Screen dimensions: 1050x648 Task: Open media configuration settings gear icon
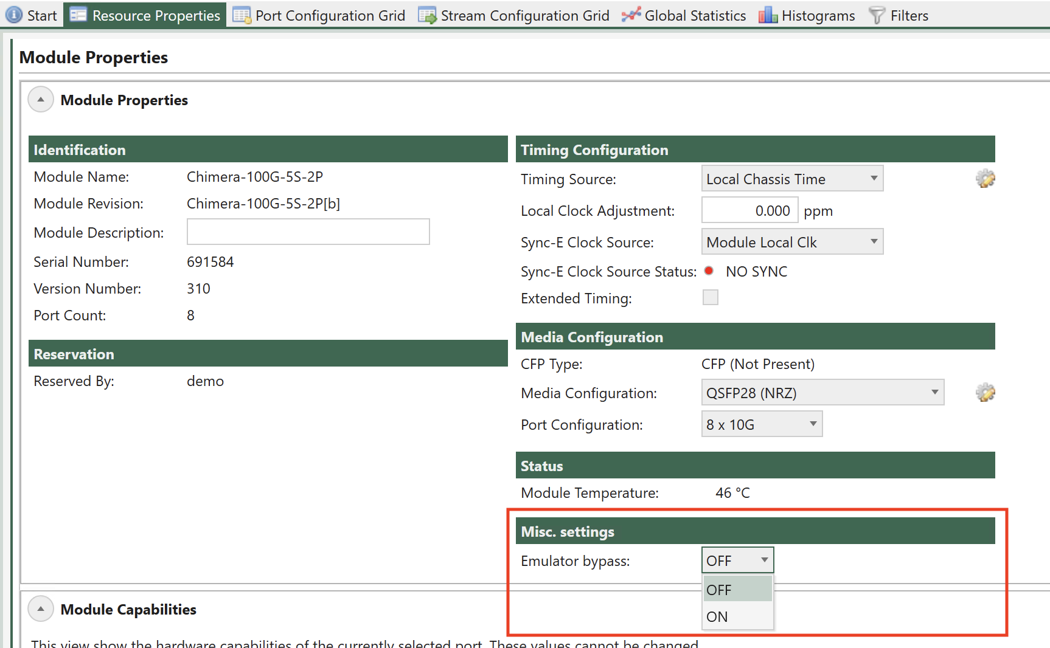click(985, 393)
